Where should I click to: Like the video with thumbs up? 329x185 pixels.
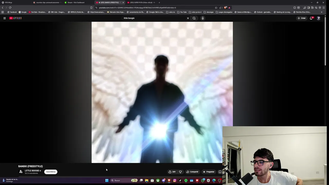pyautogui.click(x=172, y=172)
